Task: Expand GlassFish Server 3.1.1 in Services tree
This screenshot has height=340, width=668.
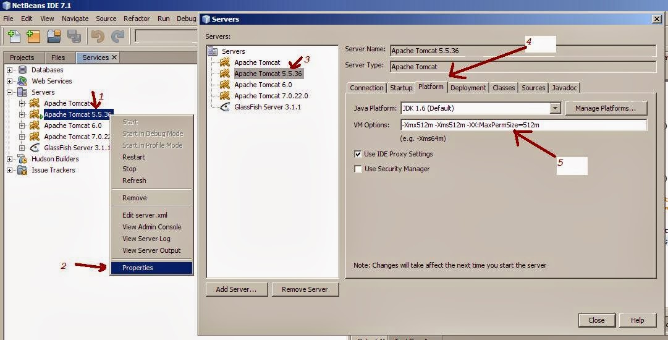Action: click(22, 148)
